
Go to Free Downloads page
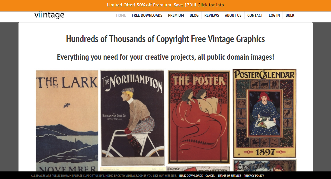[x=147, y=15]
